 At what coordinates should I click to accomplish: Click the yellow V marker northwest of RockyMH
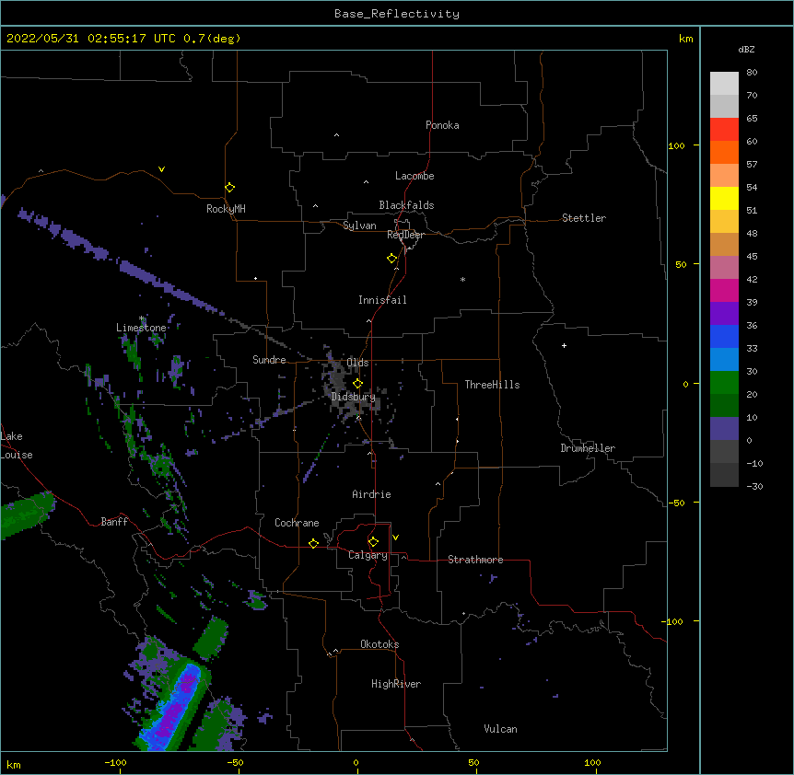click(161, 169)
